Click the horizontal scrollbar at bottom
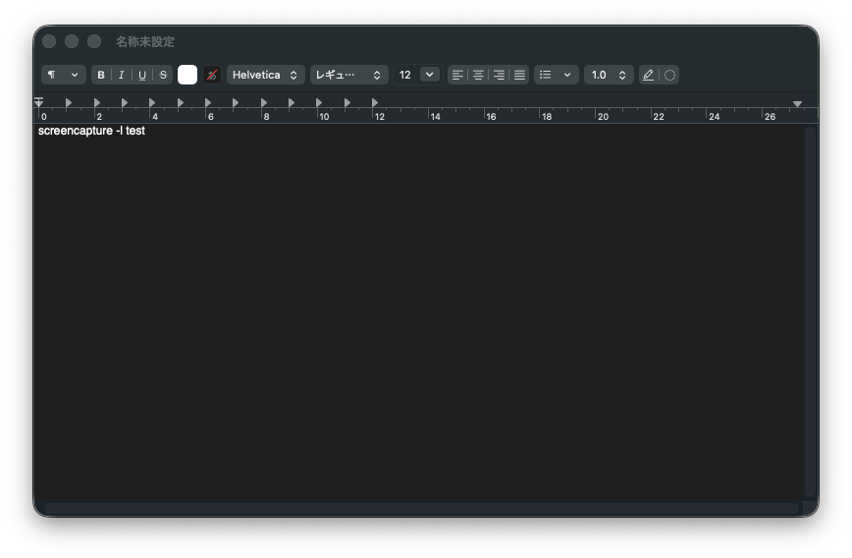Screen dimensions: 852x558 [x=422, y=509]
